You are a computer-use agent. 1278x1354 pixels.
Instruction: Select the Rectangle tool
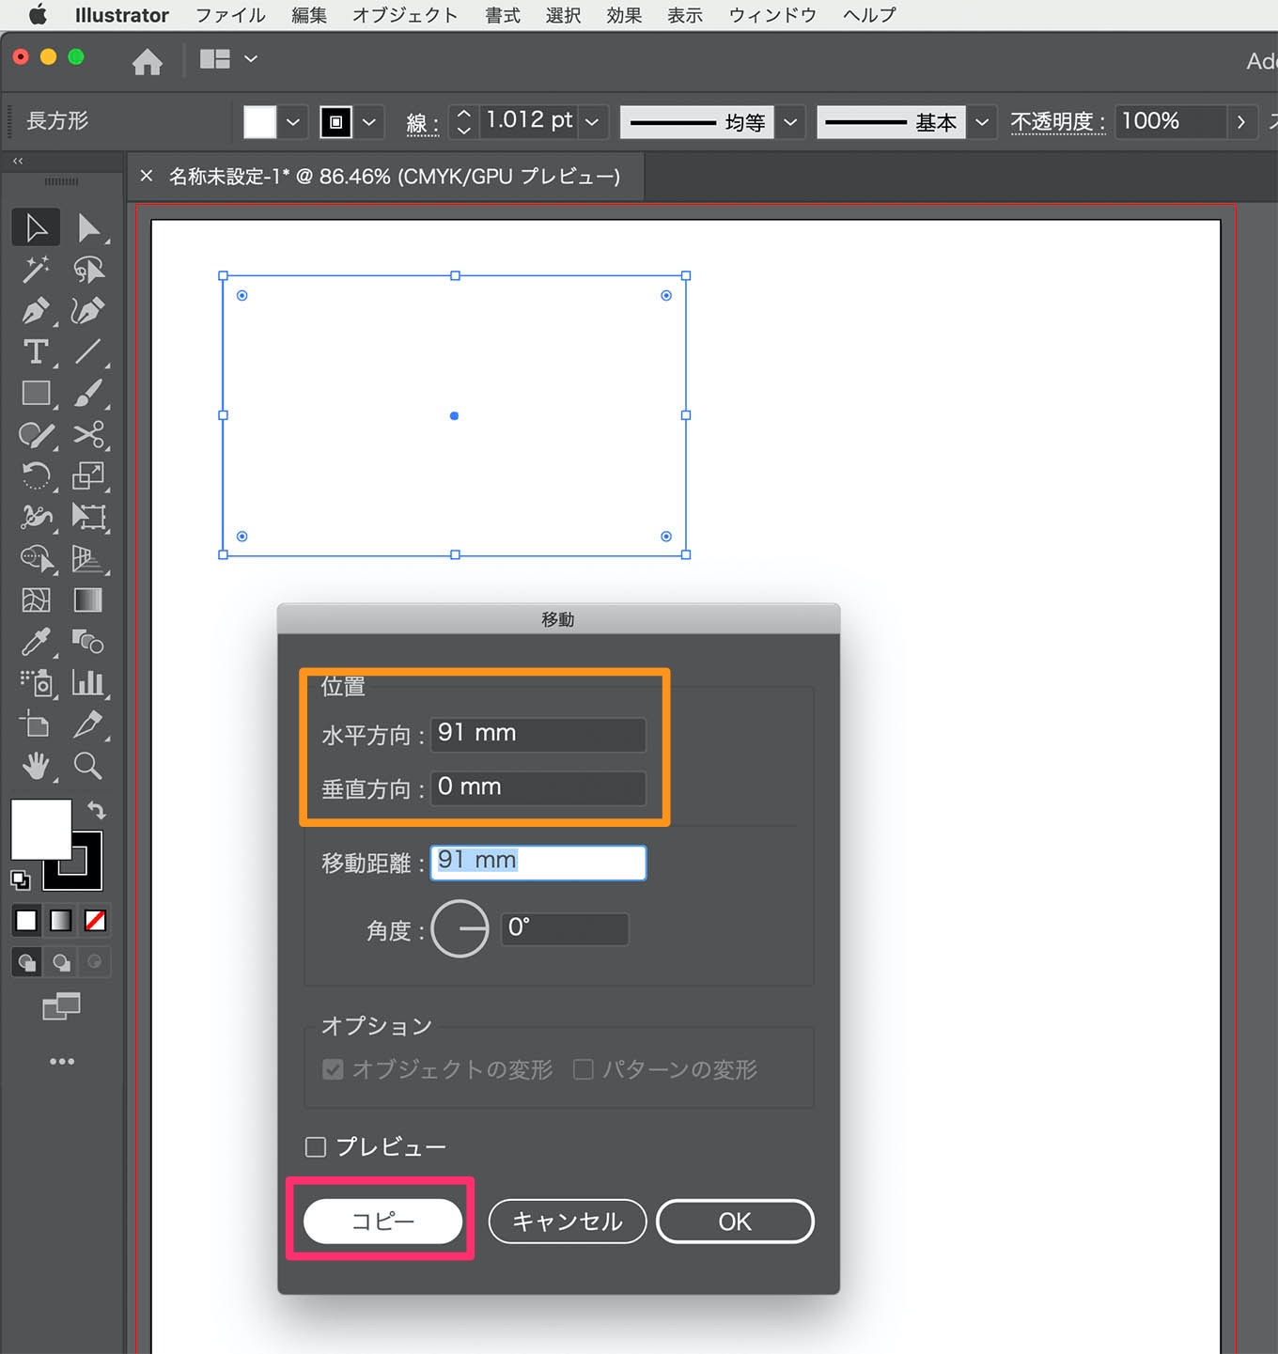tap(36, 393)
